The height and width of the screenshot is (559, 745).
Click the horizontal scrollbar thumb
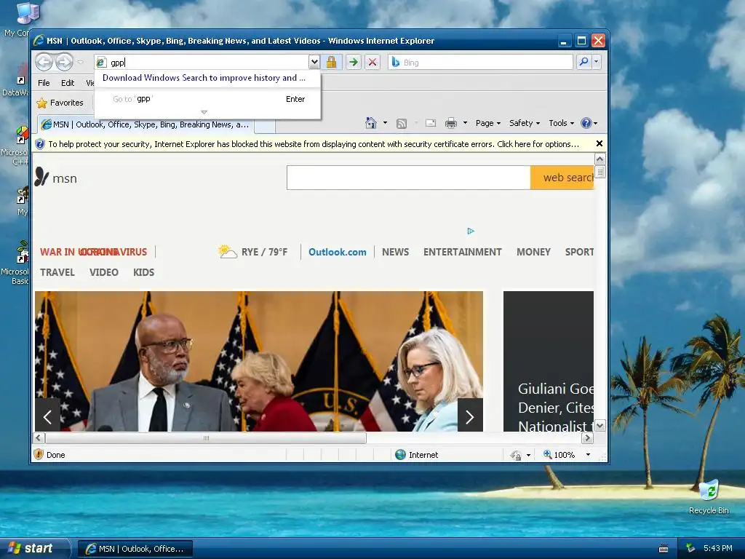pyautogui.click(x=206, y=437)
